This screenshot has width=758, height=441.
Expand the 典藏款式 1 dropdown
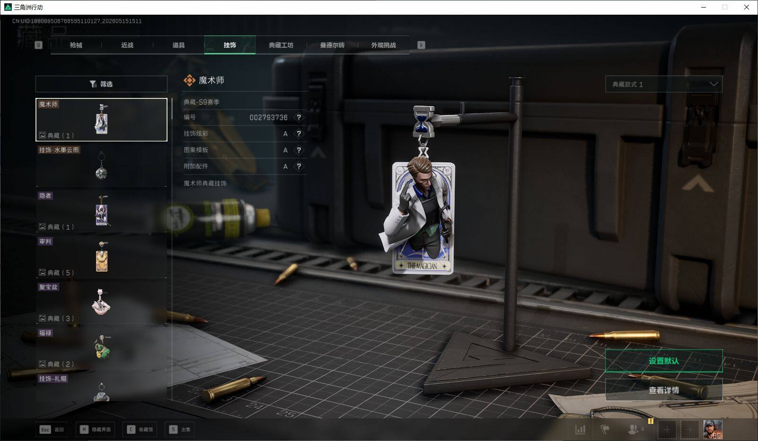click(x=664, y=84)
